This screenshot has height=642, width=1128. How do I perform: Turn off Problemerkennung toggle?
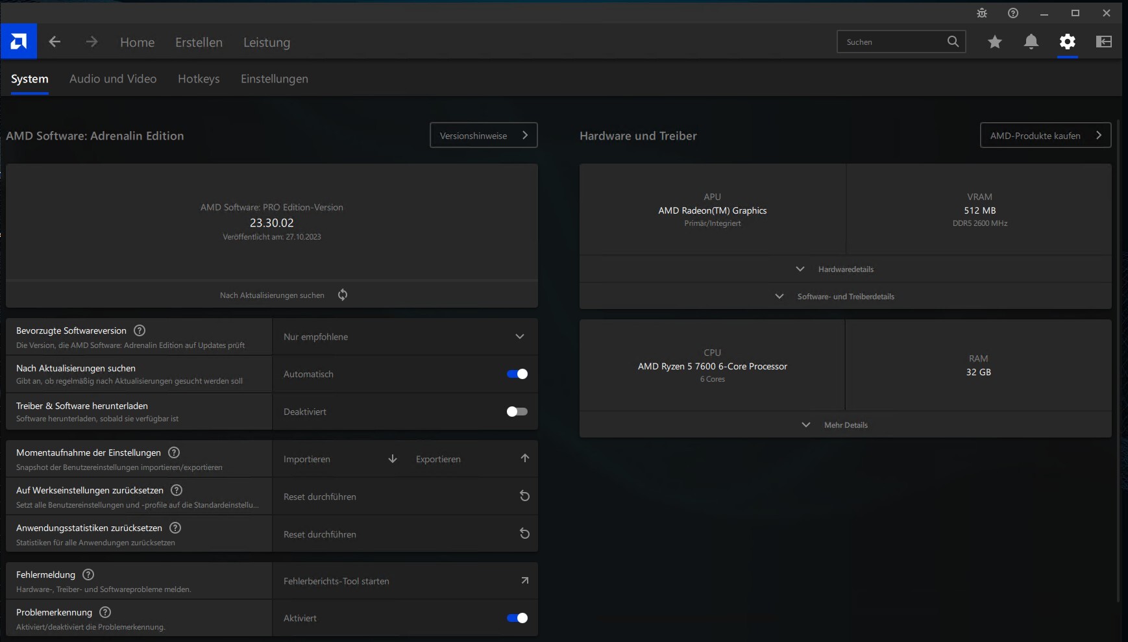pyautogui.click(x=517, y=618)
